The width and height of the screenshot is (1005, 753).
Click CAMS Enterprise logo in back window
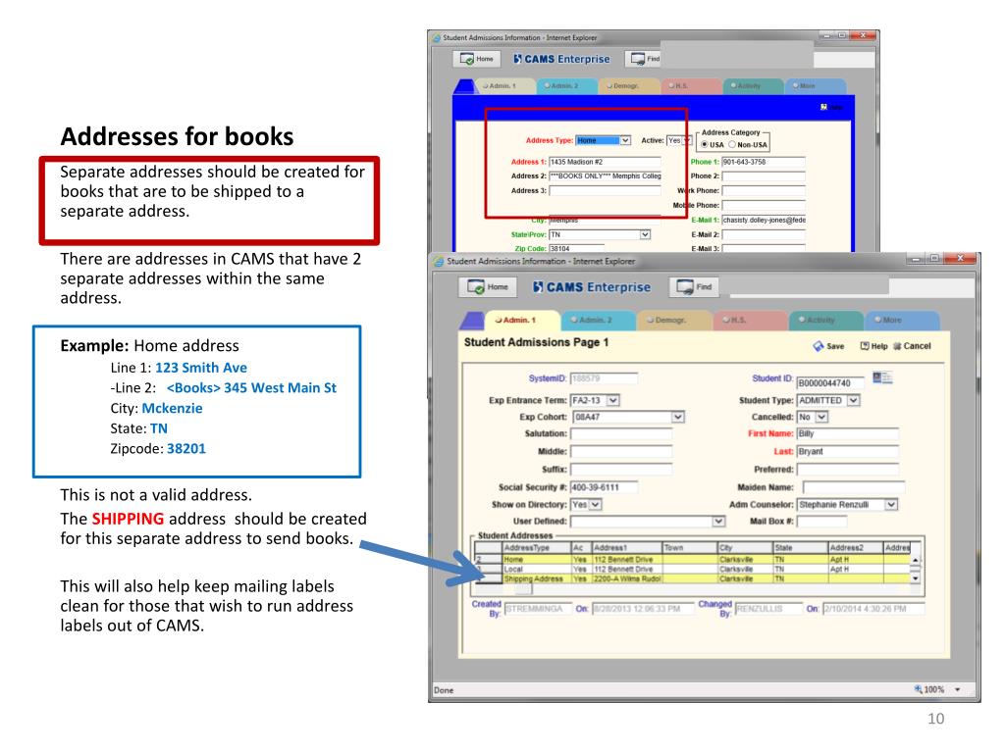point(561,59)
